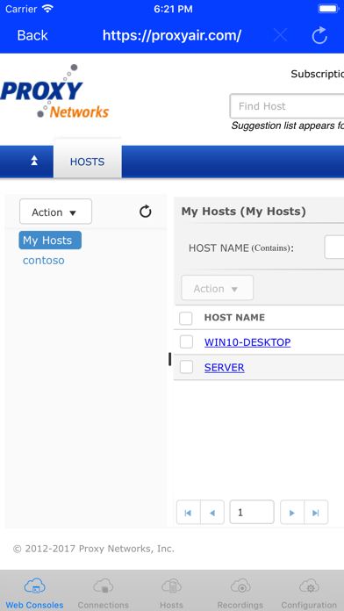Select the contoso group

click(44, 261)
